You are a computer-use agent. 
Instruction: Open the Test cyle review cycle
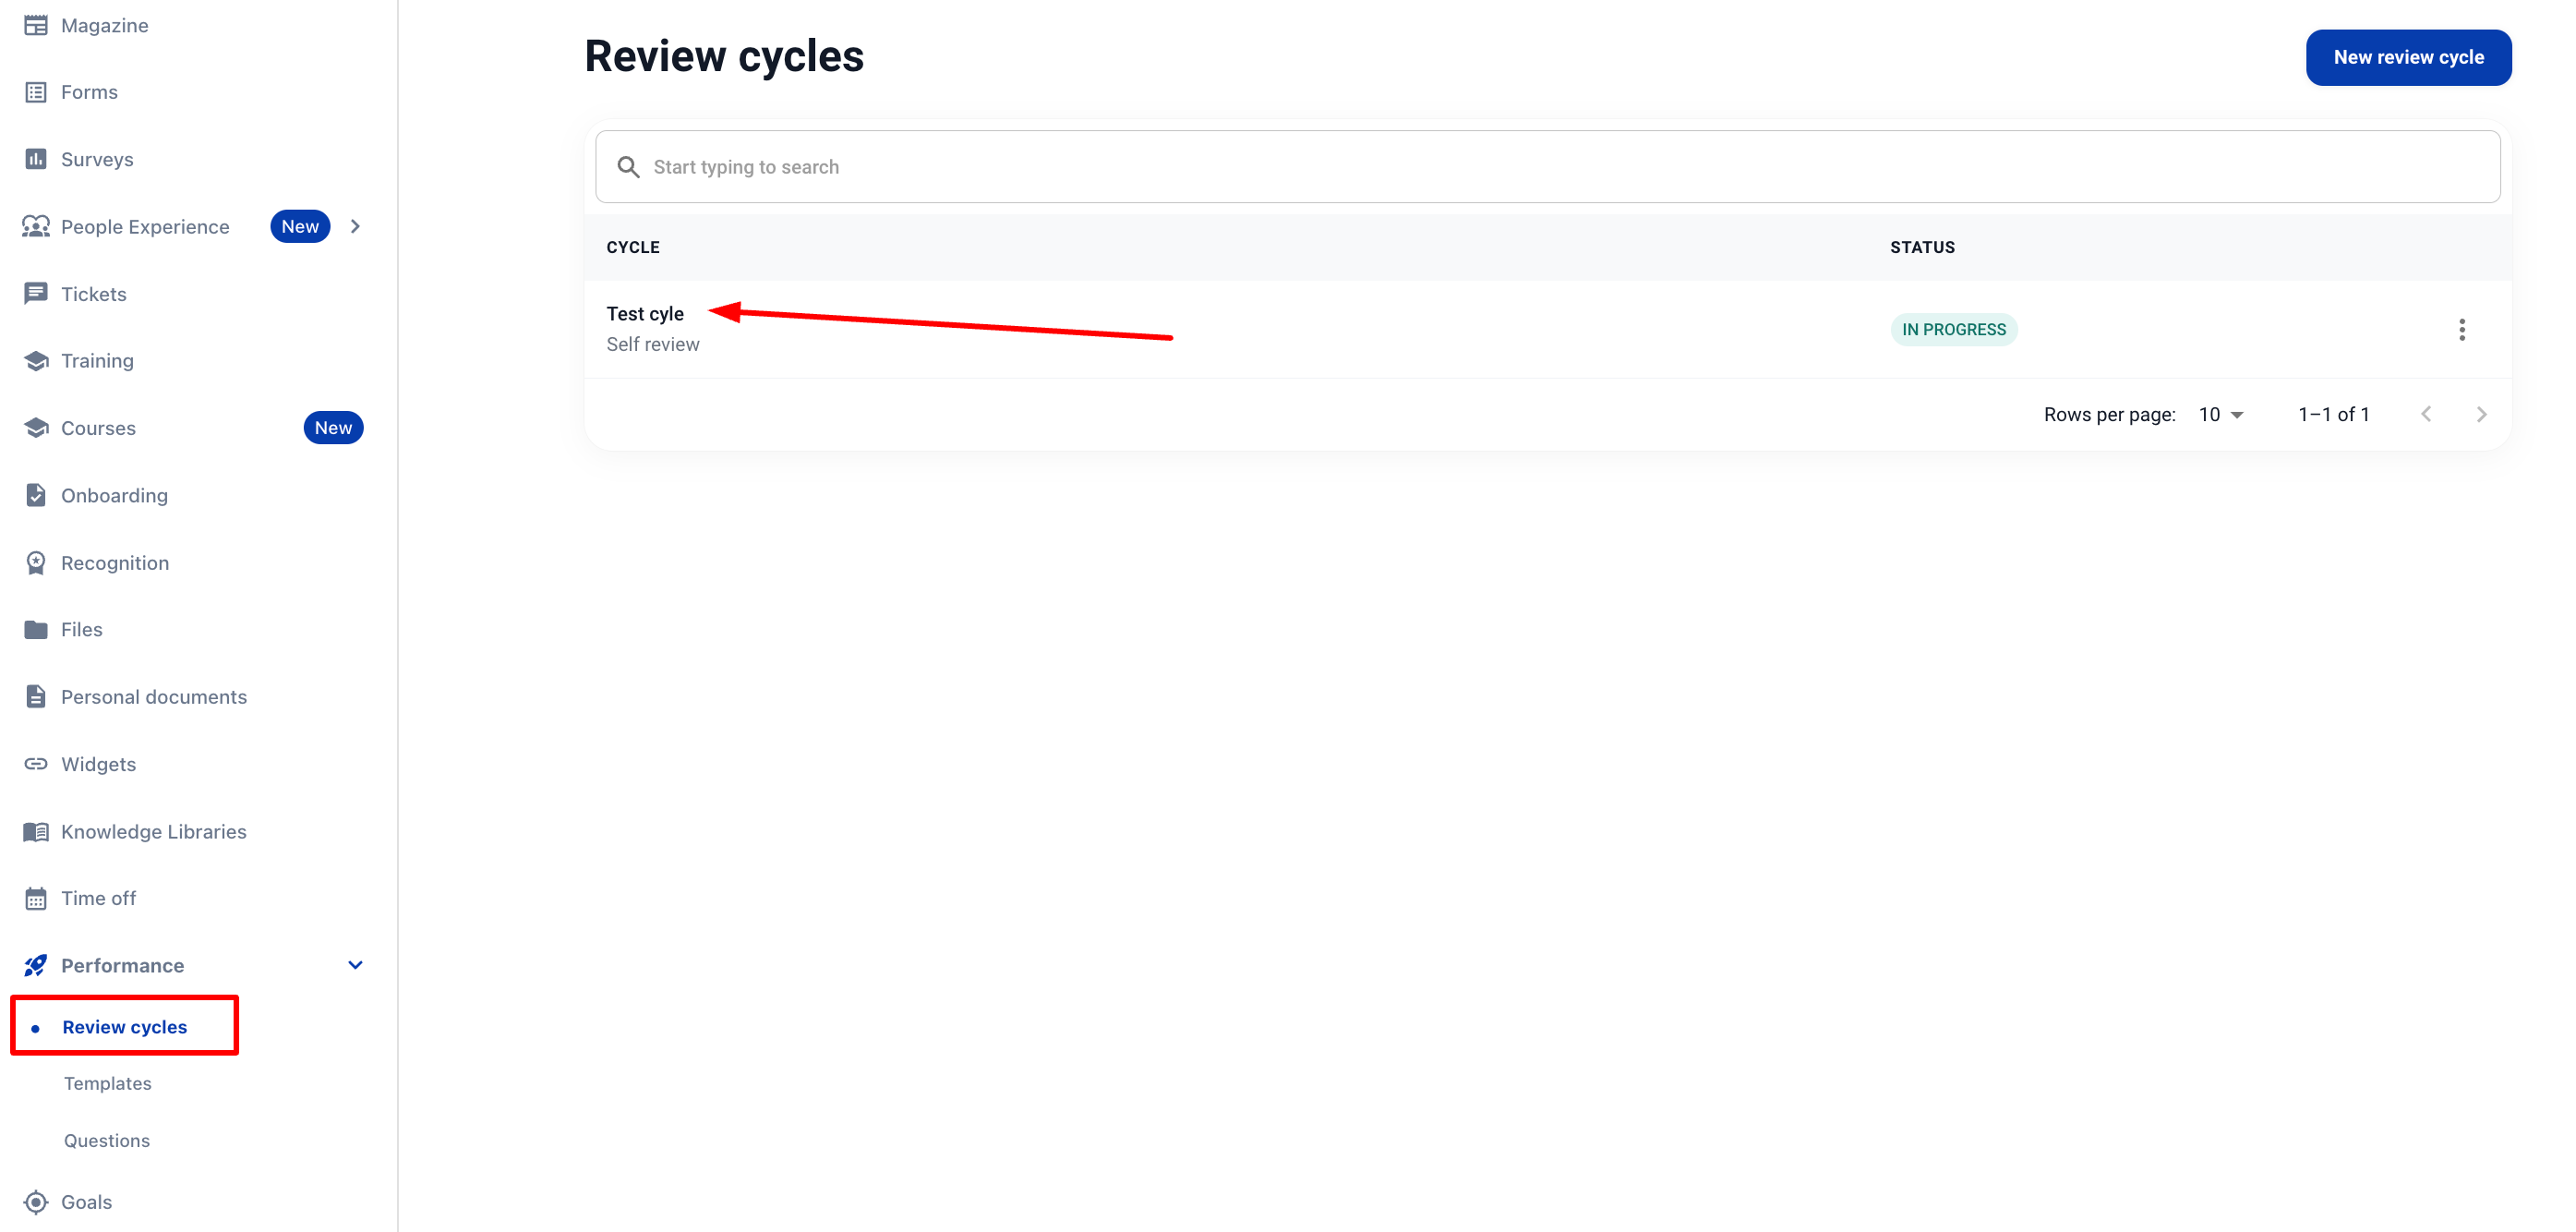tap(645, 314)
